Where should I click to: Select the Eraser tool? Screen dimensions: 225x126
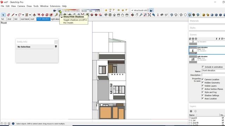pyautogui.click(x=8, y=15)
